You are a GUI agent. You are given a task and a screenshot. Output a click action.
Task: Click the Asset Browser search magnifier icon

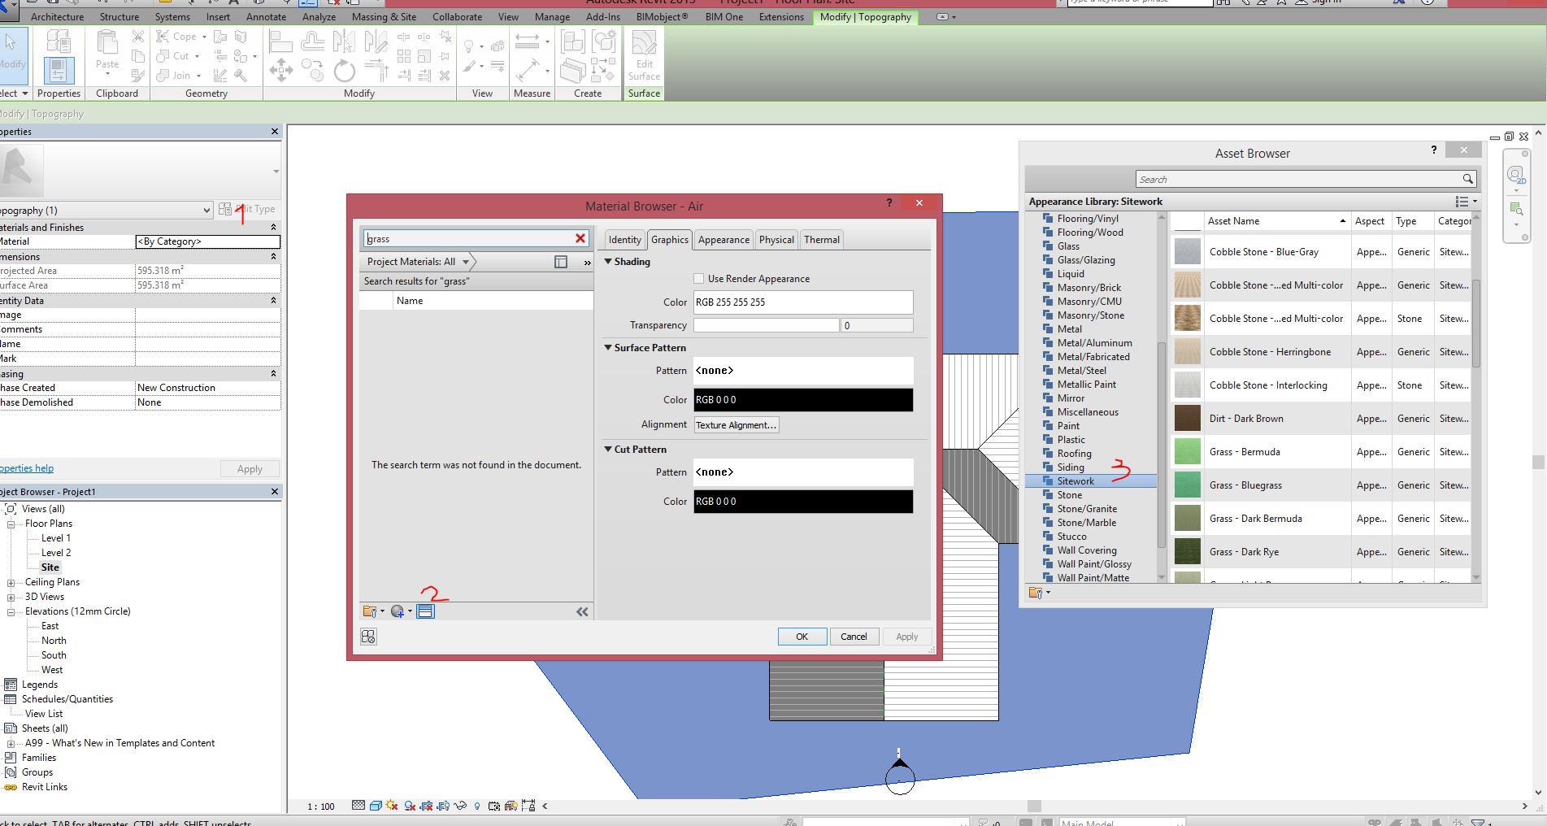coord(1467,179)
